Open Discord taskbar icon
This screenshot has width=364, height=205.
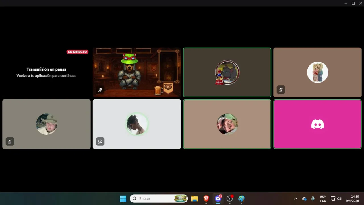[218, 198]
